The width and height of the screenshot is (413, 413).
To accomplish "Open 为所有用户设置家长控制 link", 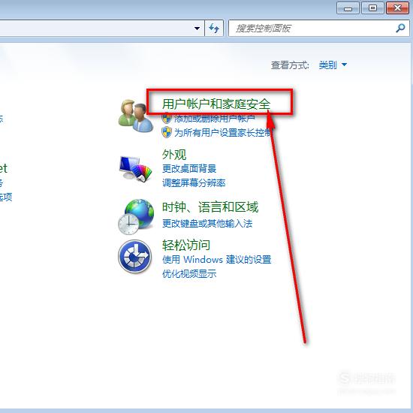I will click(x=222, y=132).
